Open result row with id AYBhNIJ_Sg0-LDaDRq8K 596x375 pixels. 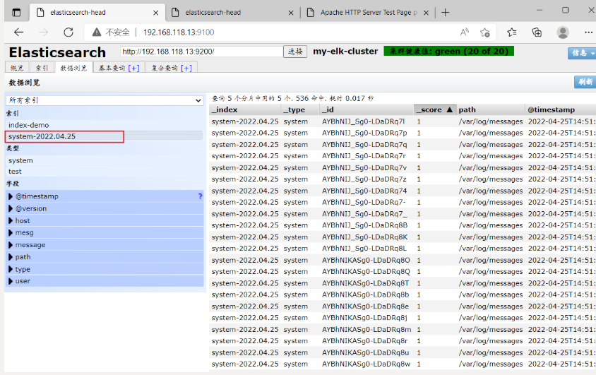click(403, 237)
